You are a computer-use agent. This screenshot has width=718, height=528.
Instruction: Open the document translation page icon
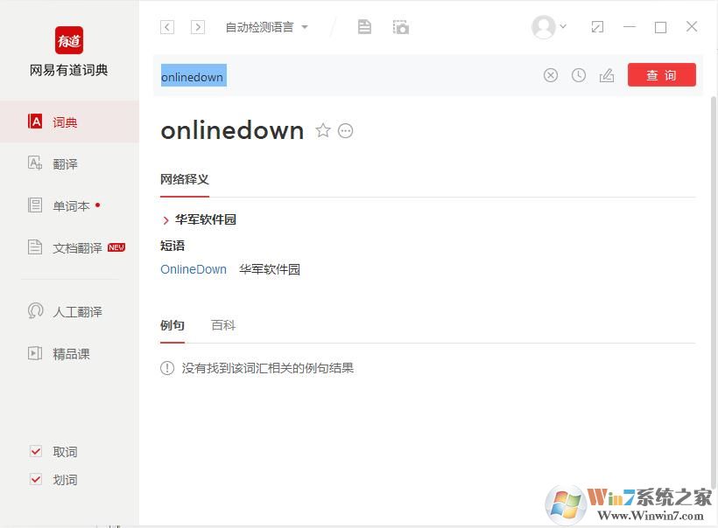[x=364, y=26]
